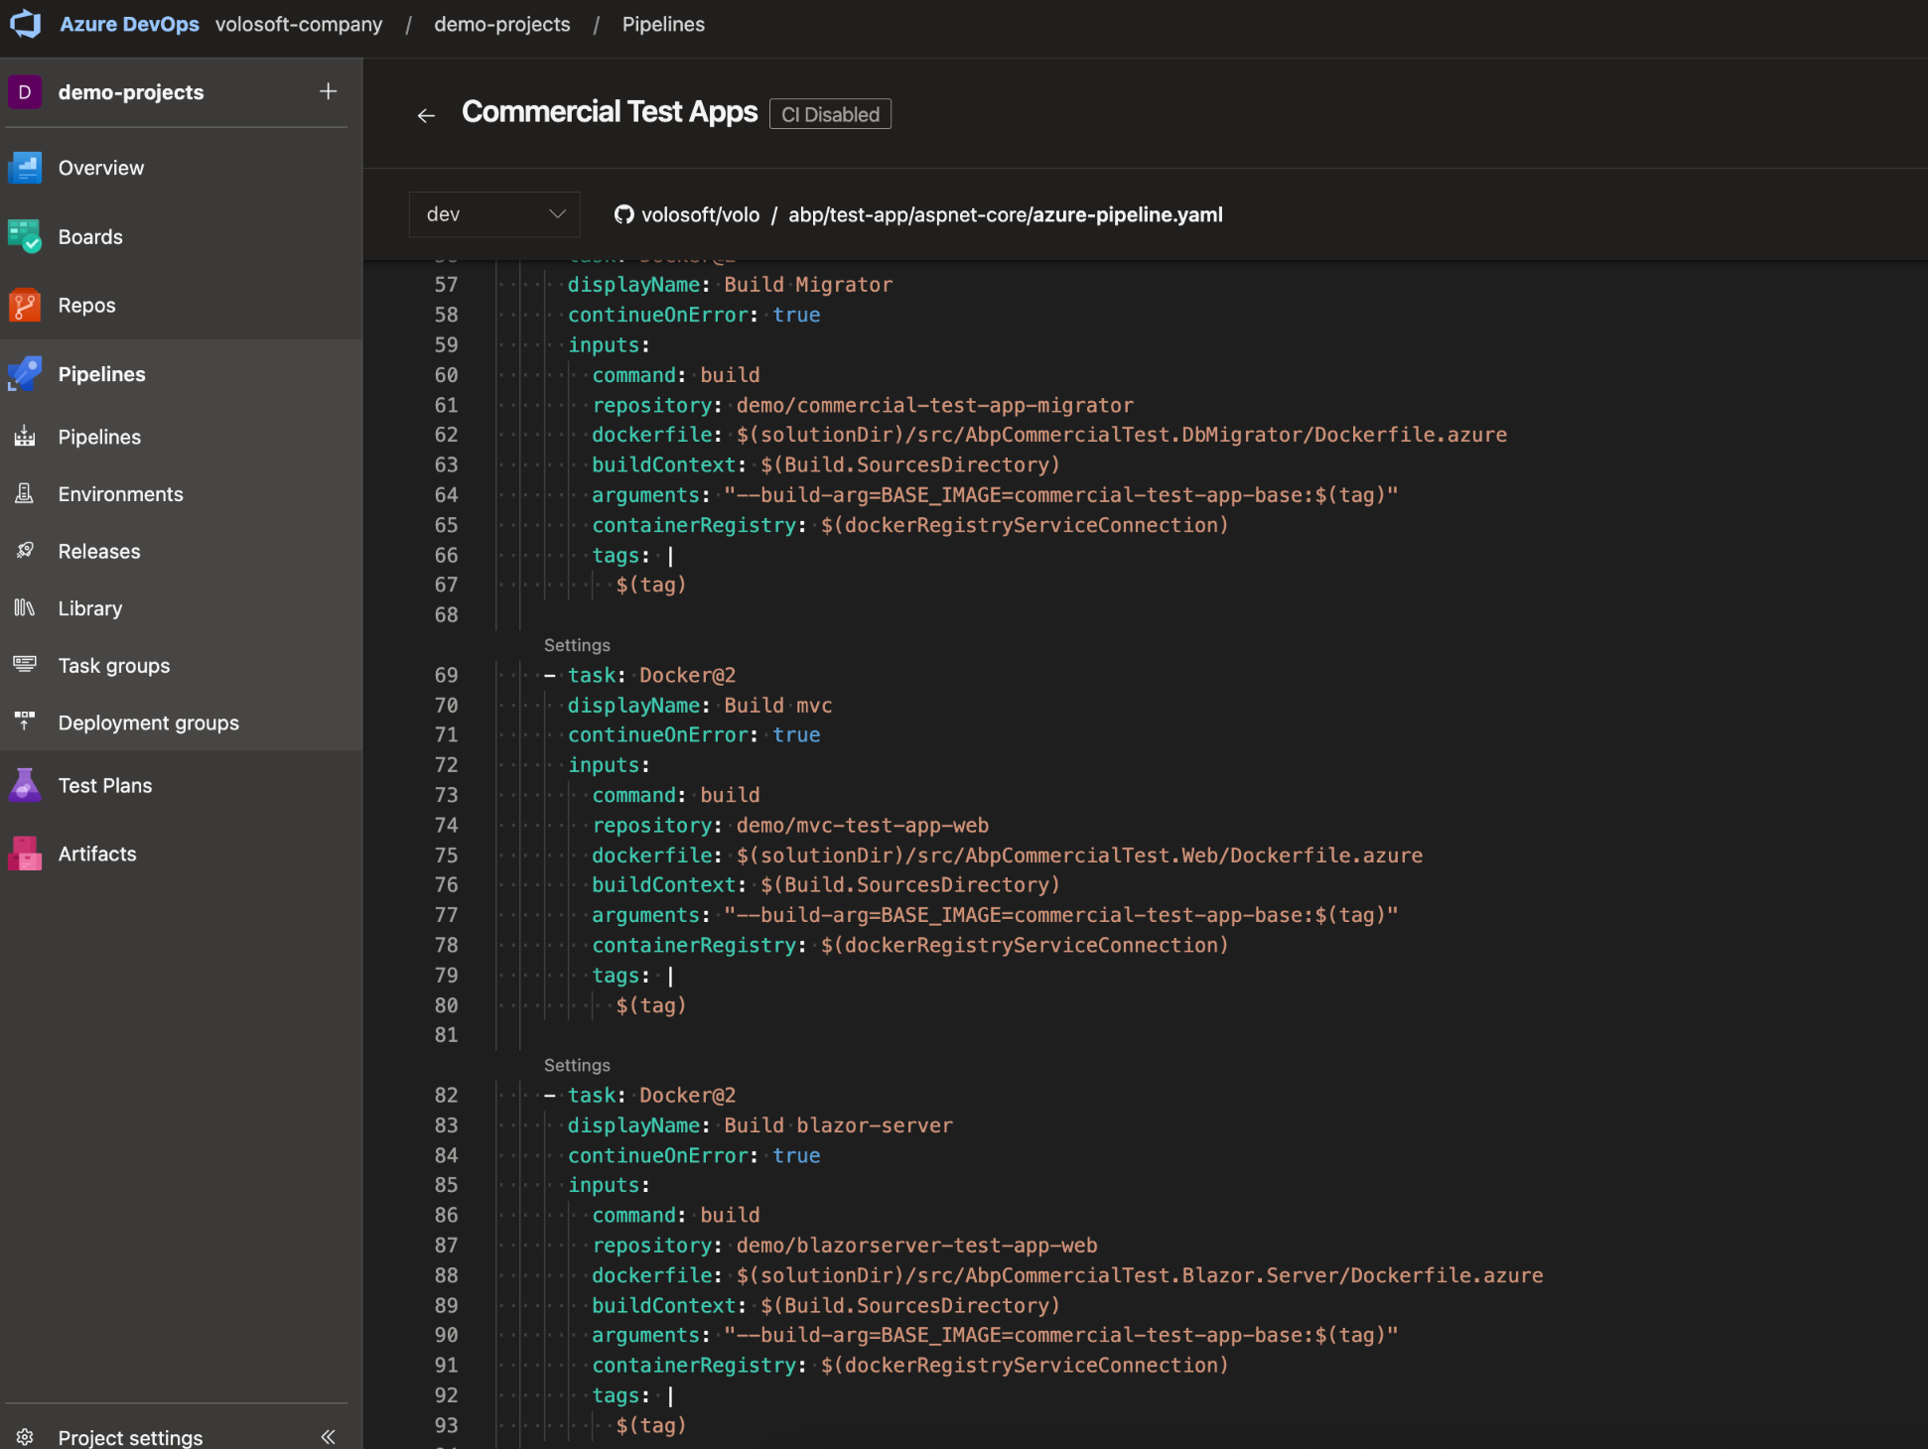
Task: Open Deployment groups sub-item
Action: tap(148, 723)
